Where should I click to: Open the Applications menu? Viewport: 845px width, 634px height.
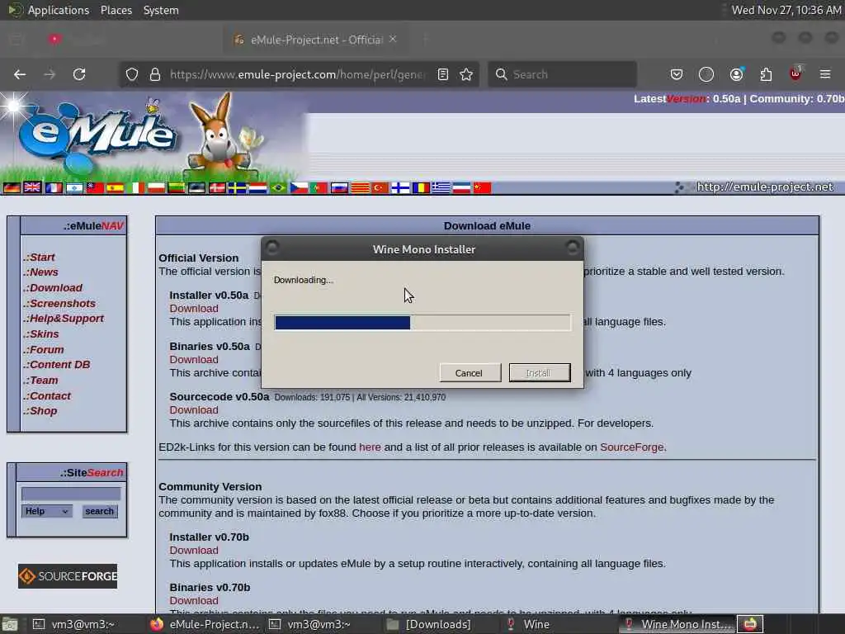(59, 10)
